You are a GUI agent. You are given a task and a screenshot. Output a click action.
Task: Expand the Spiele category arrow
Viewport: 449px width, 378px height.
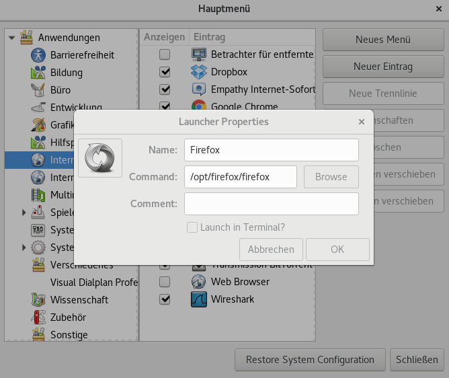click(24, 213)
